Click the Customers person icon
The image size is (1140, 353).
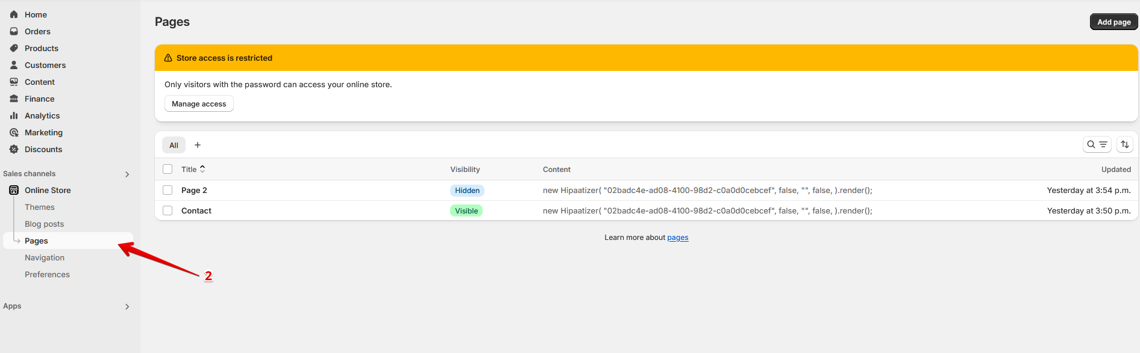(14, 65)
